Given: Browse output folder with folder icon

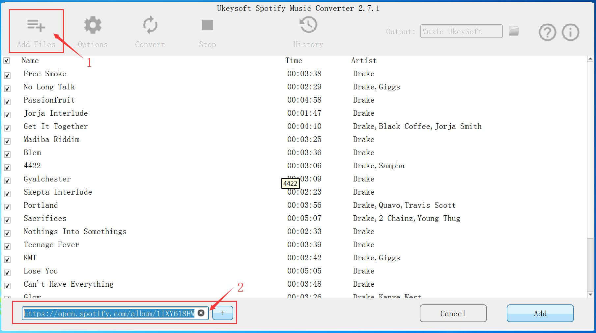Looking at the screenshot, I should 514,31.
